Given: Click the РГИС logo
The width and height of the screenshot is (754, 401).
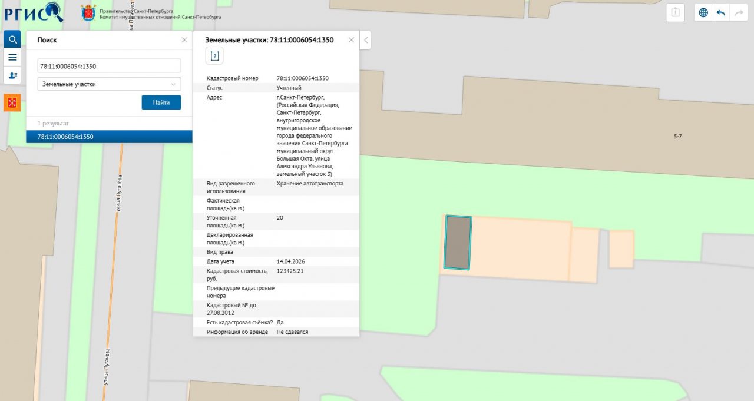Looking at the screenshot, I should tap(34, 12).
